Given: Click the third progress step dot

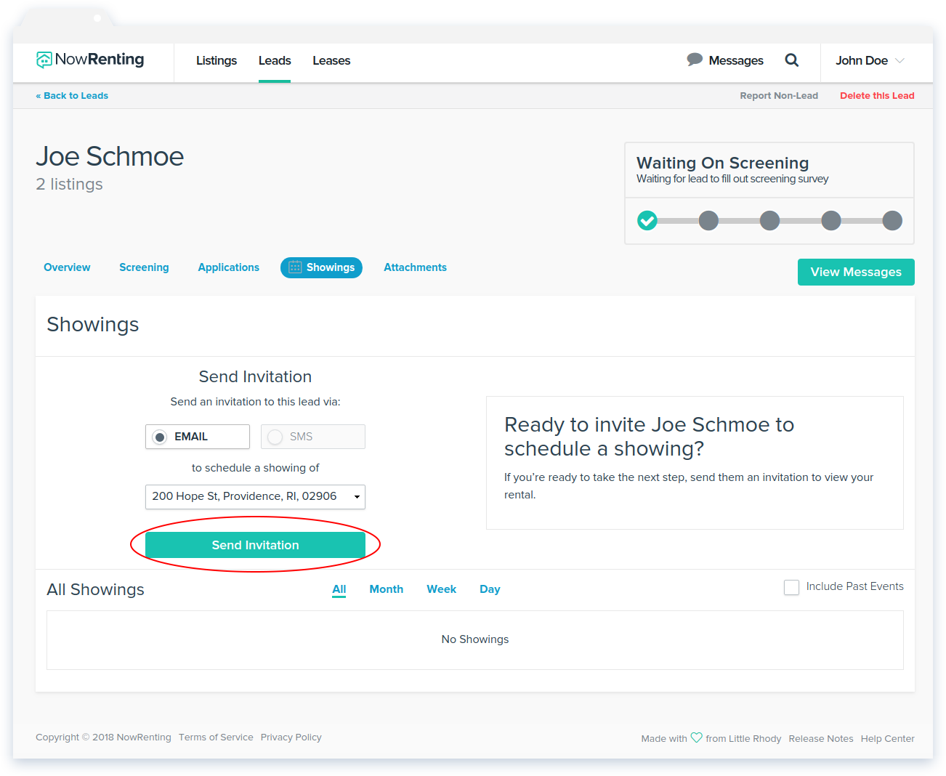Looking at the screenshot, I should (x=769, y=220).
